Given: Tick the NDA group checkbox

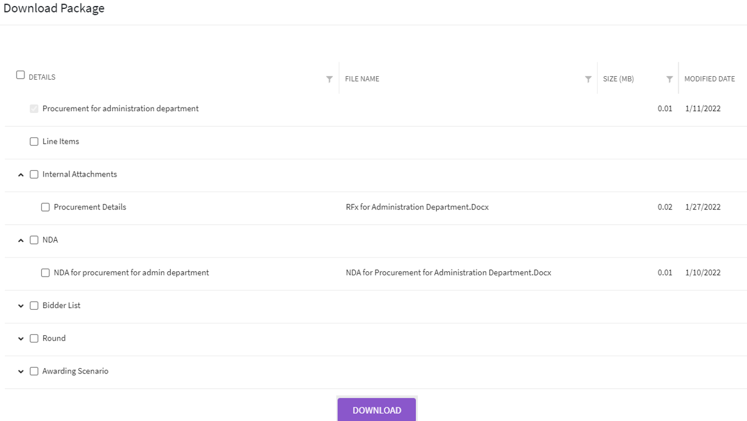Looking at the screenshot, I should pyautogui.click(x=34, y=240).
